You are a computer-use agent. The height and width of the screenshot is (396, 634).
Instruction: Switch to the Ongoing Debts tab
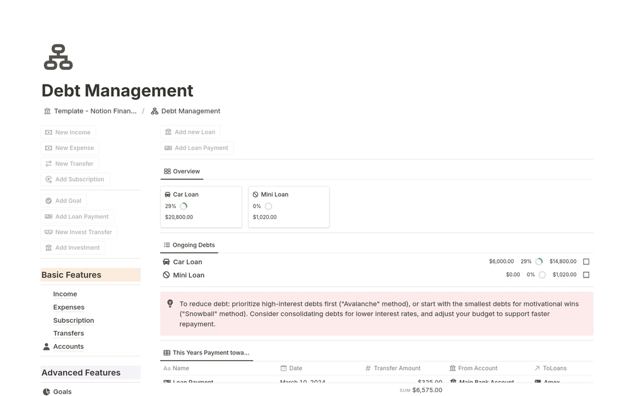click(189, 245)
